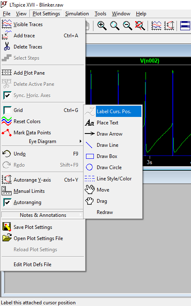Click the Drag hand icon
The height and width of the screenshot is (306, 191).
point(89,201)
